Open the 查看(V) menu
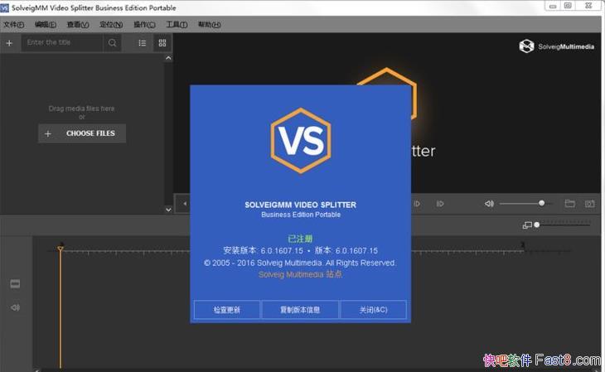This screenshot has width=605, height=372. point(78,25)
